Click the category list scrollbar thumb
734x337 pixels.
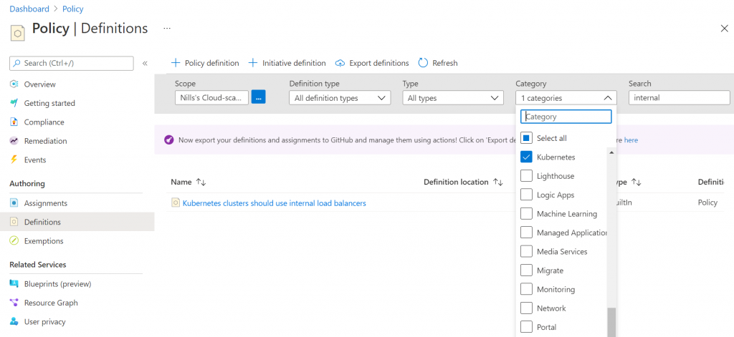(611, 323)
